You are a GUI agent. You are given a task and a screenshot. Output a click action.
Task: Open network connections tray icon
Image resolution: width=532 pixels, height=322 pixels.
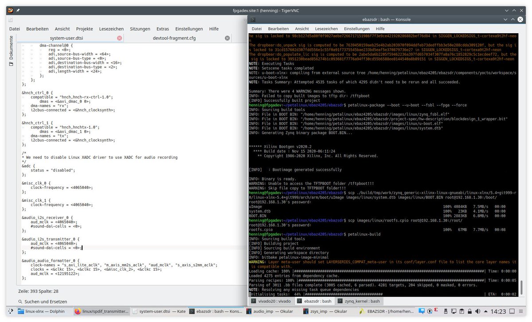click(454, 311)
